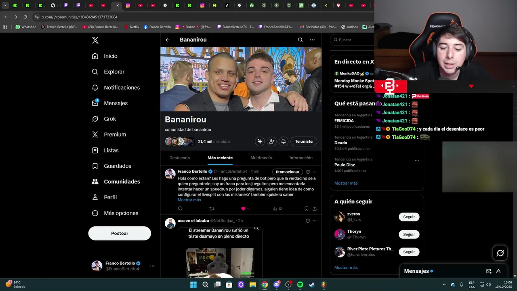The image size is (517, 291).
Task: Open Mensajes in the sidebar
Action: click(109, 103)
